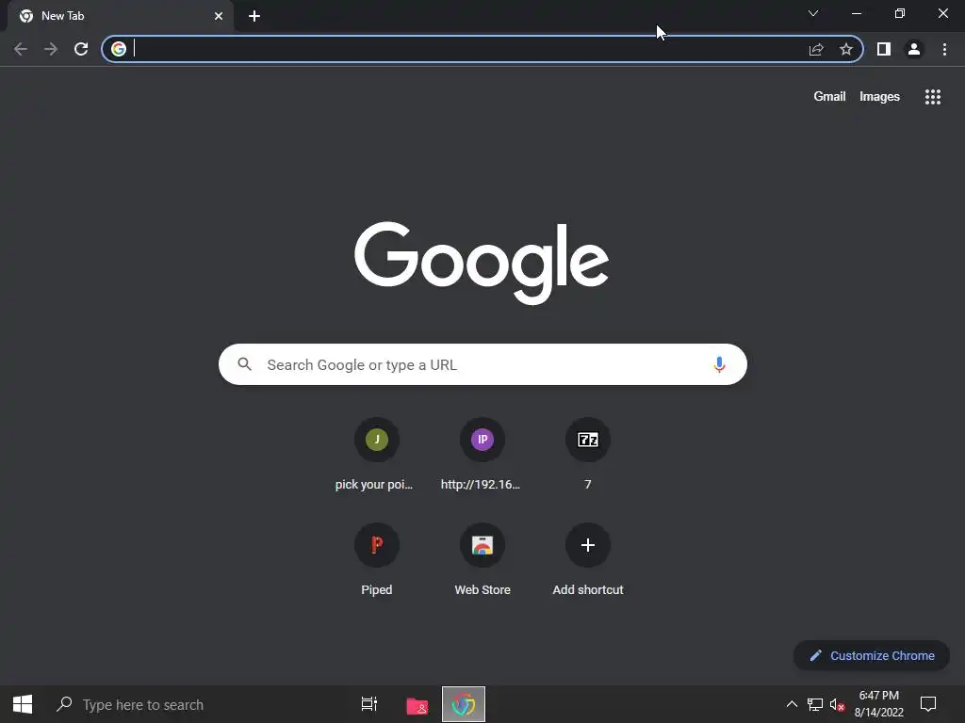Focus the Search Google or type a URL box
Viewport: 965px width, 723px height.
pos(482,364)
